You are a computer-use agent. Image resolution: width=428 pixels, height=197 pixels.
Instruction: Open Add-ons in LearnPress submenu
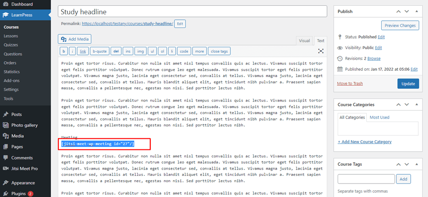(12, 80)
